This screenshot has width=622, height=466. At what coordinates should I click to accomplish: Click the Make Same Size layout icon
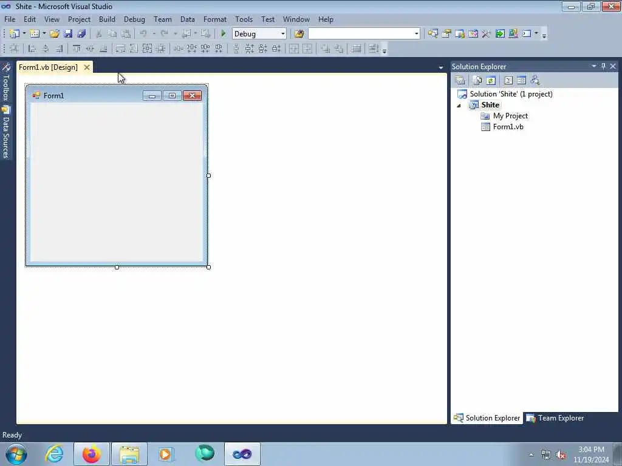(147, 49)
